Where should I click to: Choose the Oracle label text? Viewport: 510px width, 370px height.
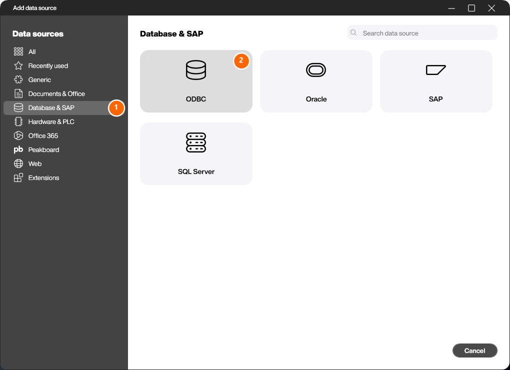point(316,99)
